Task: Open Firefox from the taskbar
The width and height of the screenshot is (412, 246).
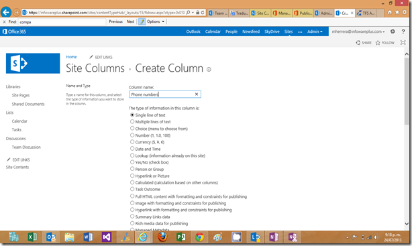Action: (x=162, y=237)
